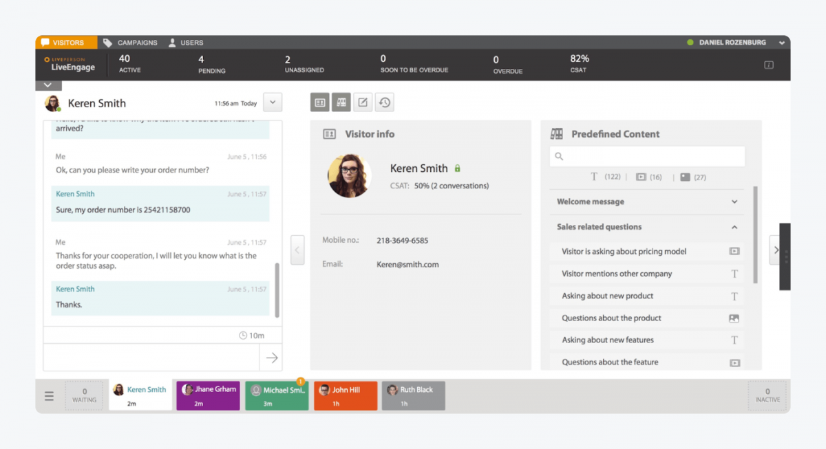
Task: Open the Visitor info panel icon
Action: pyautogui.click(x=319, y=102)
